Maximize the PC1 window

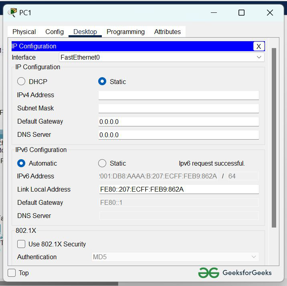(x=241, y=13)
